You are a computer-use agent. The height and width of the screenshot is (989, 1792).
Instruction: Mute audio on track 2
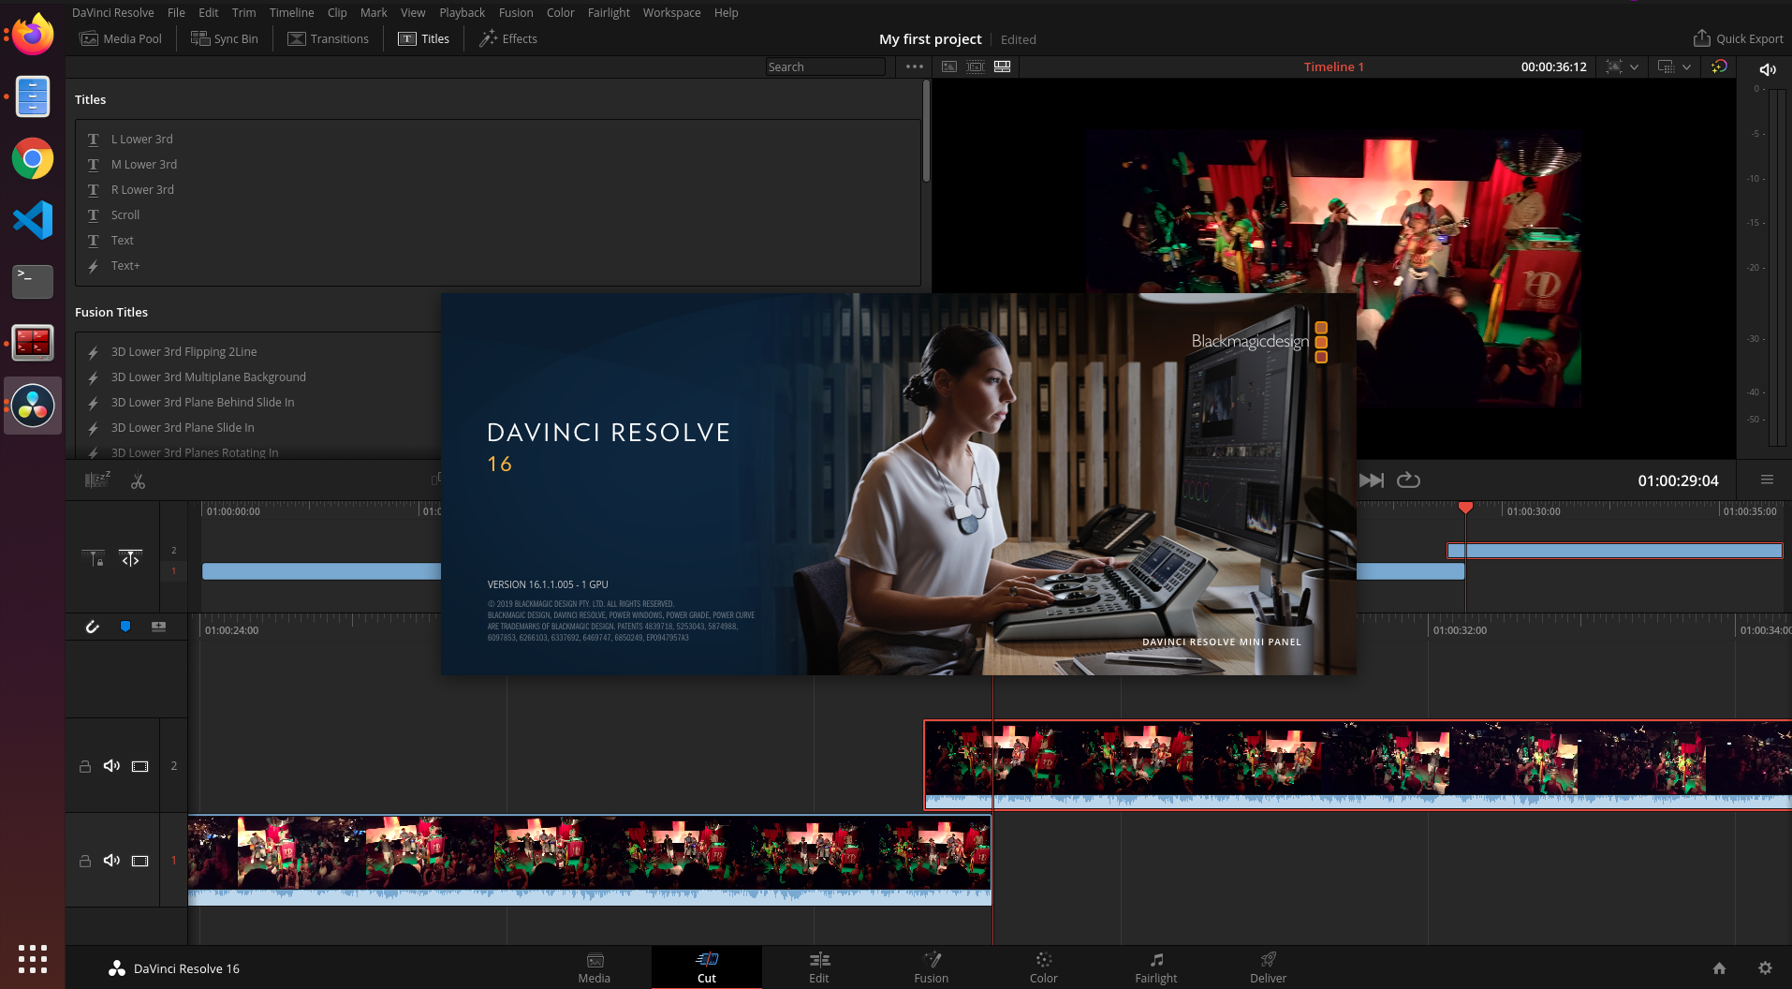(x=111, y=766)
